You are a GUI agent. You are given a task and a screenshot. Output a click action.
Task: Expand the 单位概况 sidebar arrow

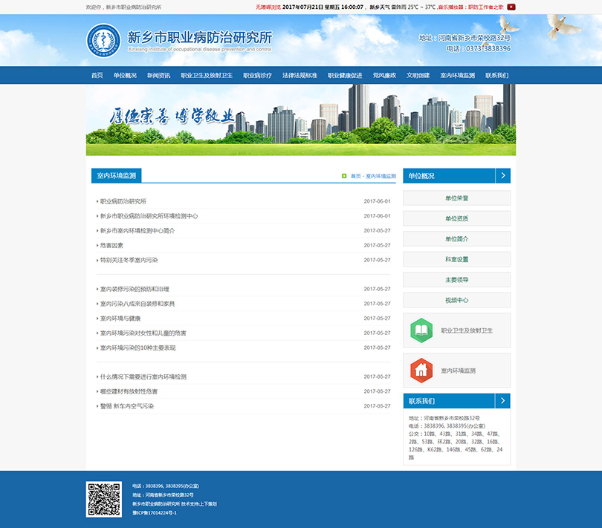503,176
